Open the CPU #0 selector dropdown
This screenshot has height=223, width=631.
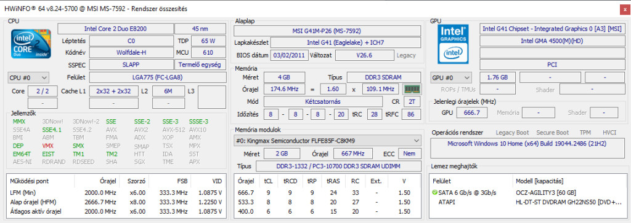[x=28, y=77]
